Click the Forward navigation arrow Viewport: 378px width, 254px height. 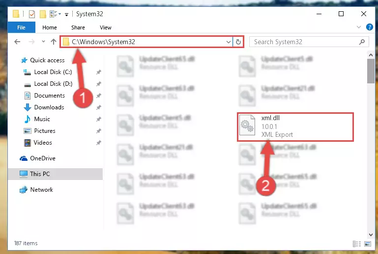point(31,42)
